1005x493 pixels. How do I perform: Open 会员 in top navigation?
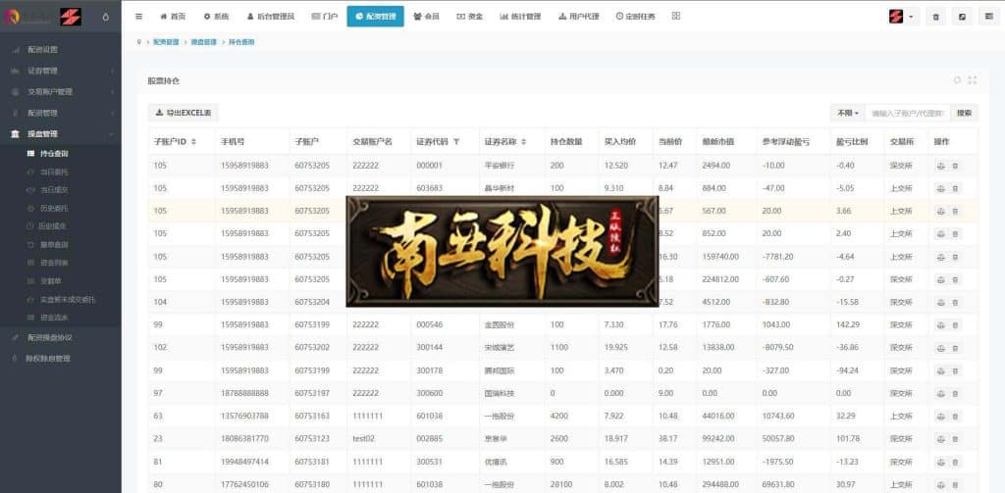coord(426,17)
